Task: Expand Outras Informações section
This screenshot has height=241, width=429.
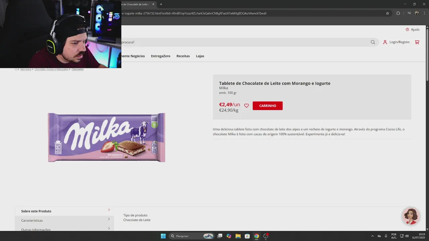Action: [64, 228]
